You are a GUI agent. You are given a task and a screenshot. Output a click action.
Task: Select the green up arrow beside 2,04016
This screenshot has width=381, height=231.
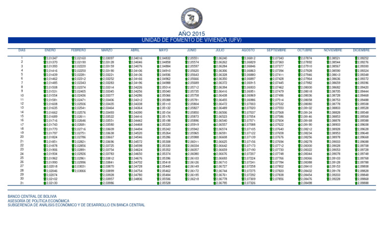pos(129,58)
